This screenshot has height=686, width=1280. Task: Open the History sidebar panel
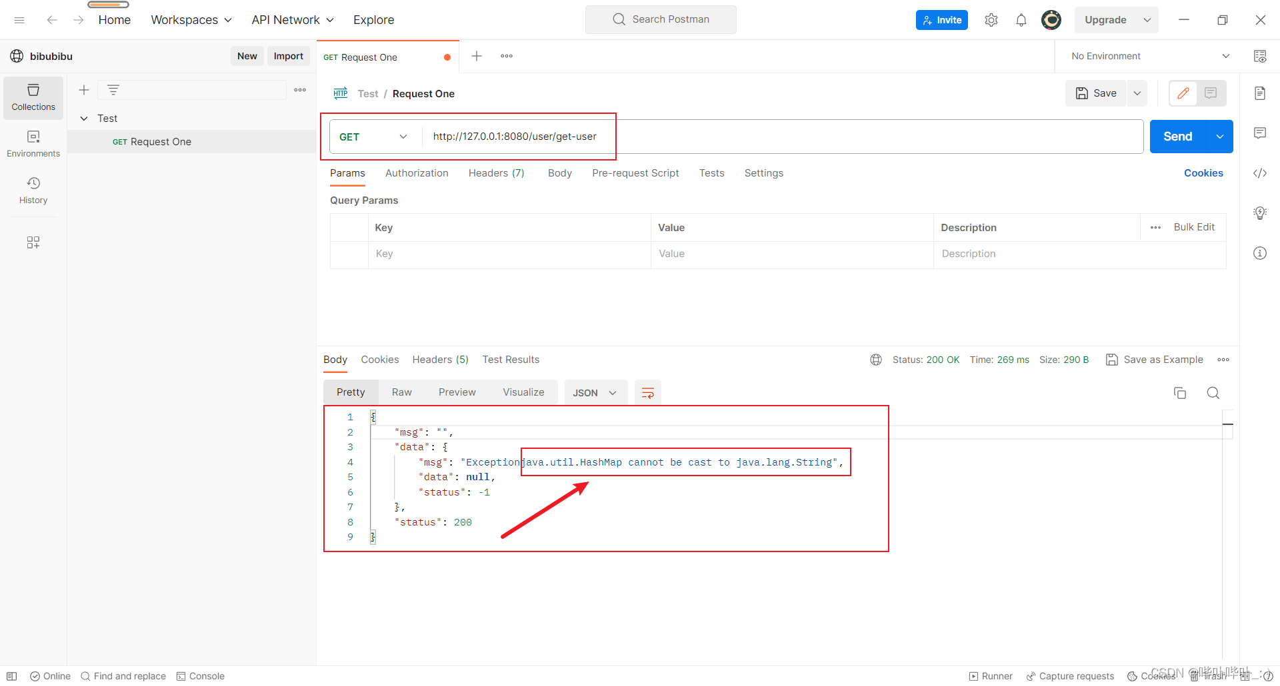pos(33,190)
